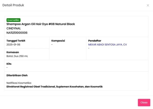
Task: Click the pink Close button
Action: click(144, 102)
